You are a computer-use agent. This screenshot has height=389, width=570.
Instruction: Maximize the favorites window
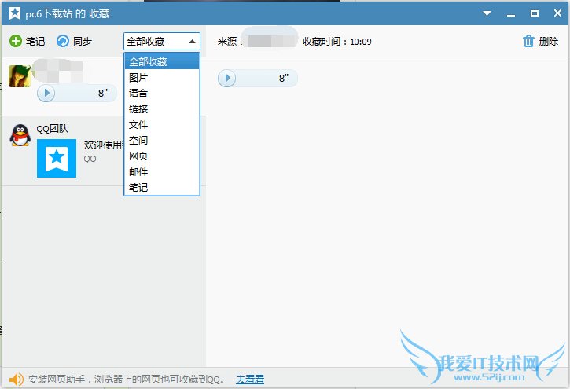(535, 13)
